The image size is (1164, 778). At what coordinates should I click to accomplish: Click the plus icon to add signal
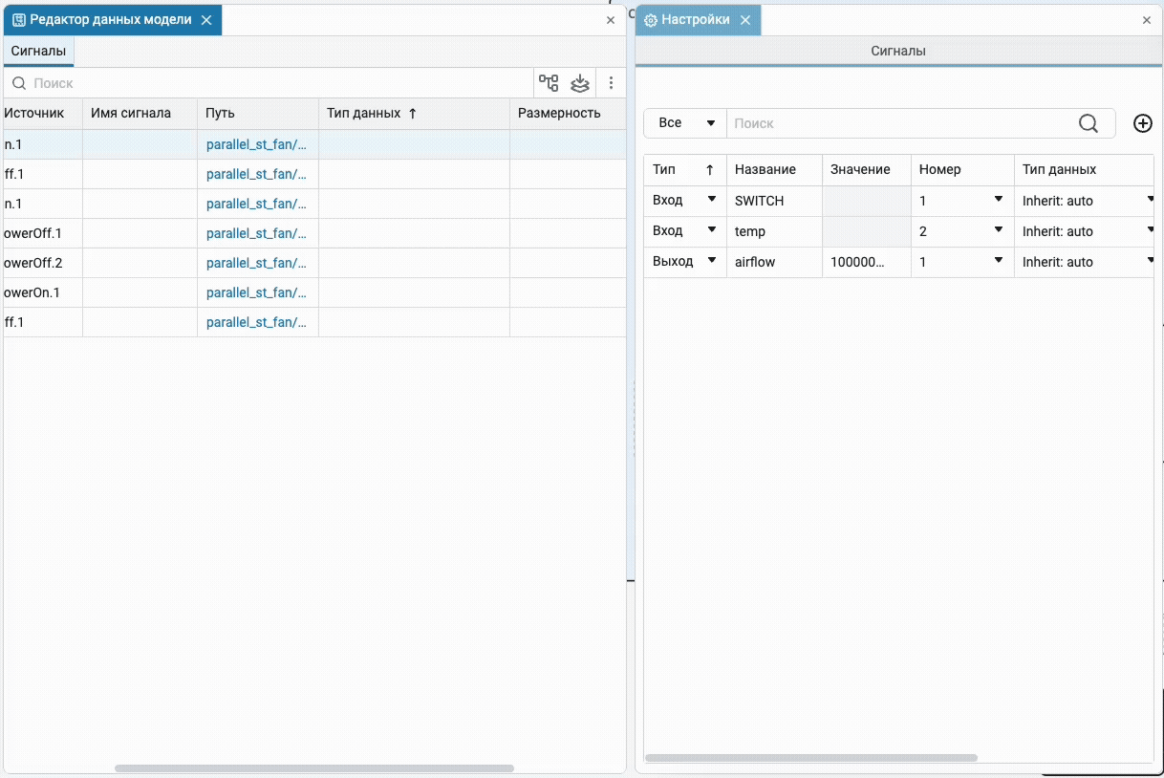pyautogui.click(x=1142, y=123)
